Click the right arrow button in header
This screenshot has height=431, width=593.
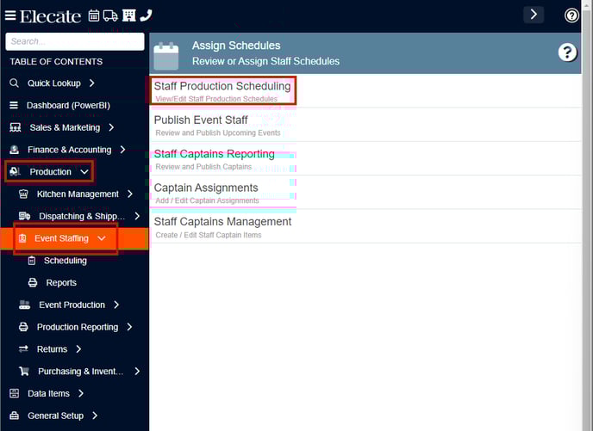[x=534, y=15]
